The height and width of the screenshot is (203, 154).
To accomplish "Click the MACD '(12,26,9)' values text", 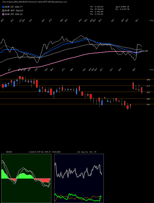I will click(x=43, y=152).
